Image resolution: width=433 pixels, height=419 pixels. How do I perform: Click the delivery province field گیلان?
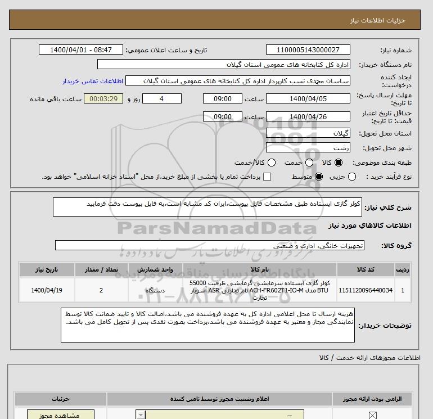[307, 134]
